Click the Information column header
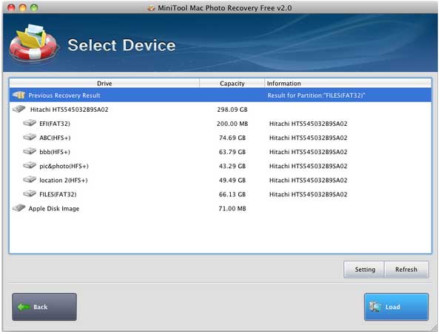The image size is (441, 334). pyautogui.click(x=348, y=83)
